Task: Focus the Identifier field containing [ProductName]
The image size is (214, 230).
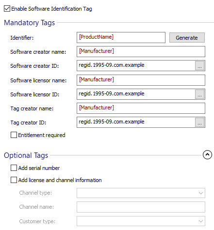Action: [x=121, y=37]
